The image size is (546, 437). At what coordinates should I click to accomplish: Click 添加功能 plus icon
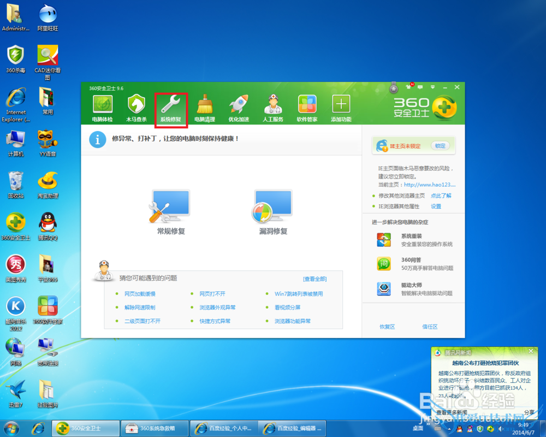point(341,108)
